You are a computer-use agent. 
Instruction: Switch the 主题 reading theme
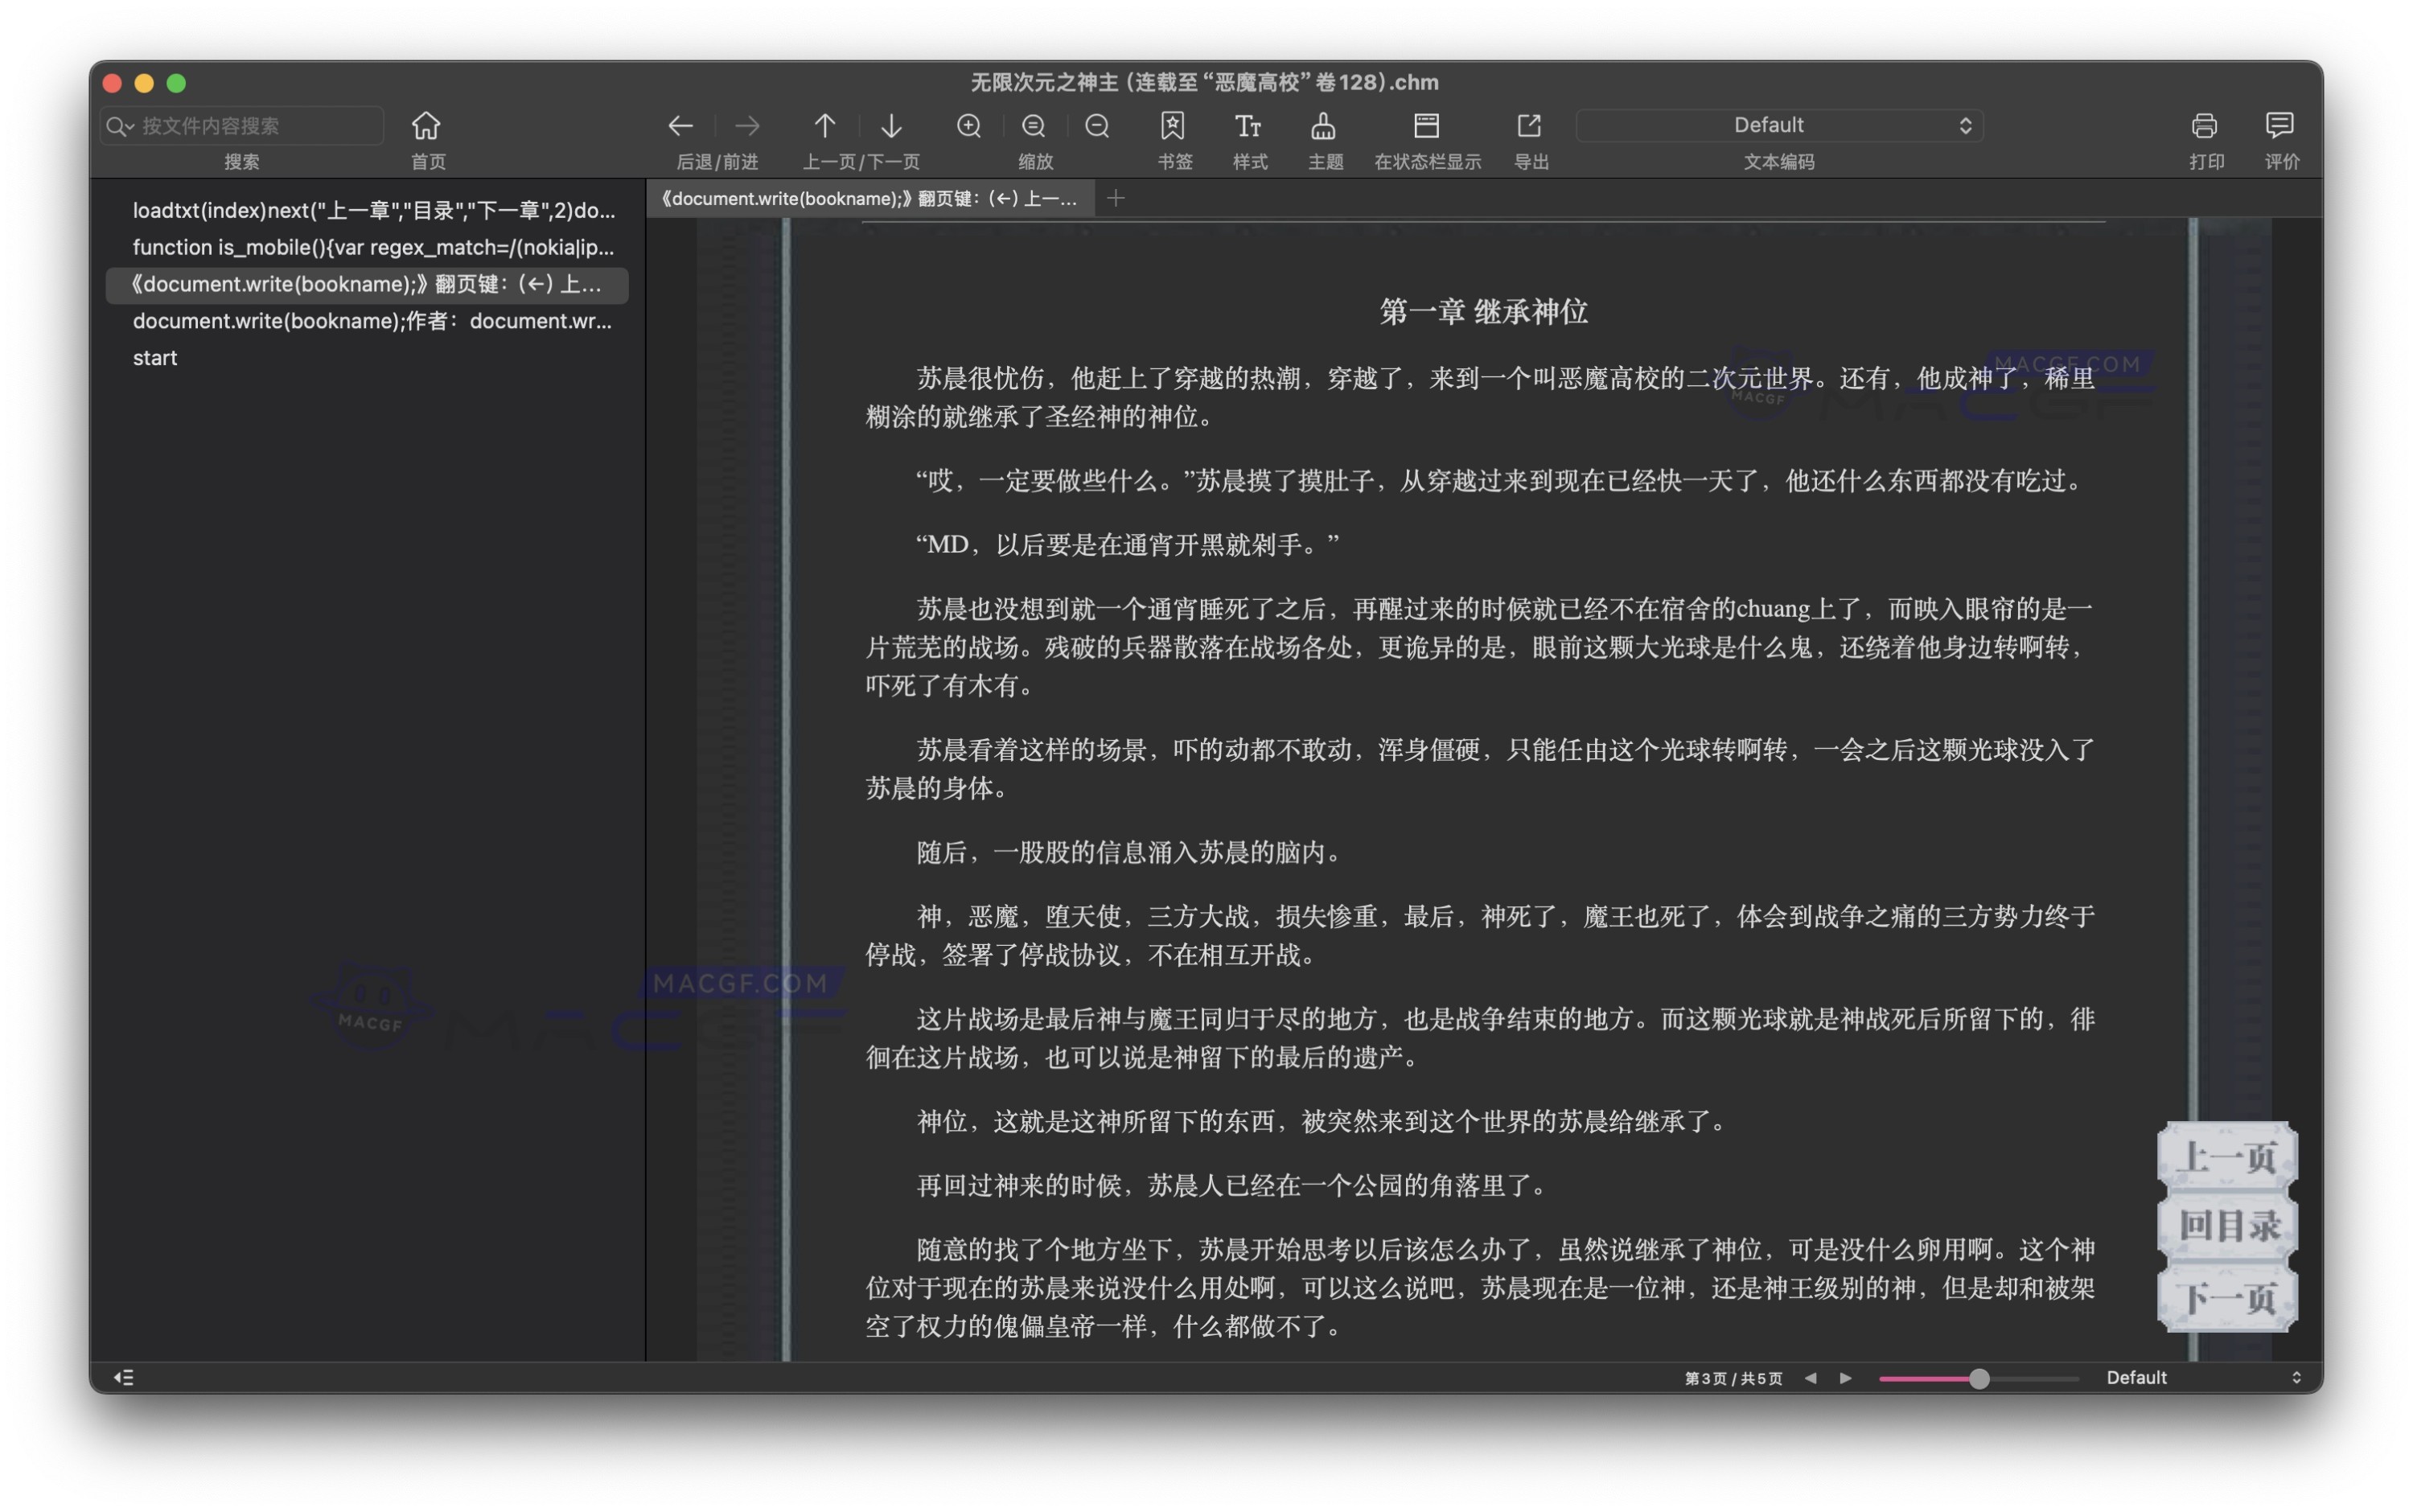point(1324,126)
